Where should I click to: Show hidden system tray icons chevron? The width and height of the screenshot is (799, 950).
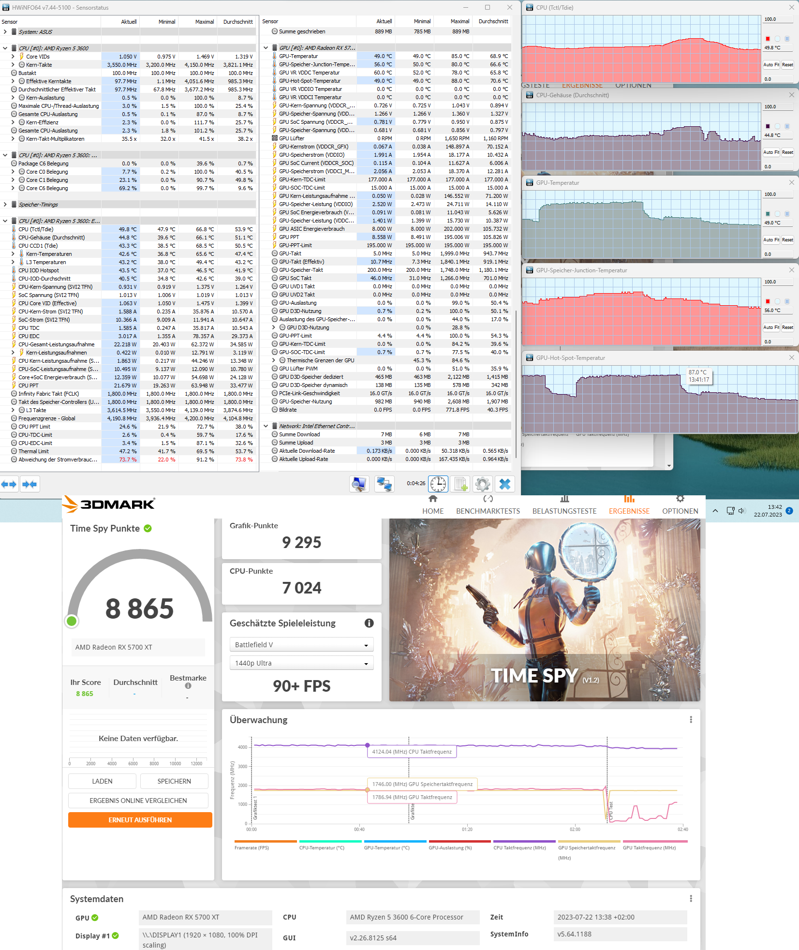715,511
